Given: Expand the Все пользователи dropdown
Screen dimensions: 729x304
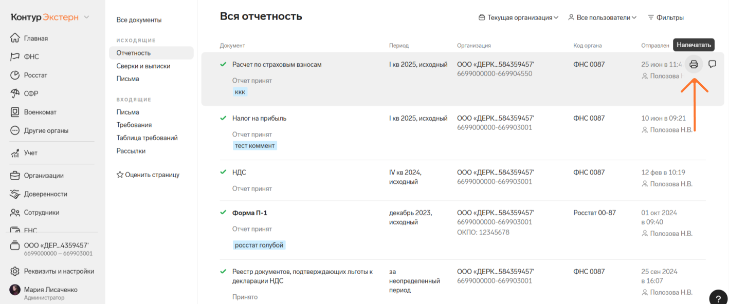Looking at the screenshot, I should [602, 17].
